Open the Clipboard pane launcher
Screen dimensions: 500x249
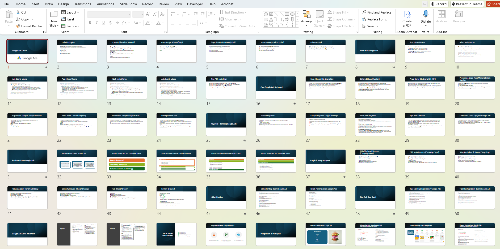(44, 32)
